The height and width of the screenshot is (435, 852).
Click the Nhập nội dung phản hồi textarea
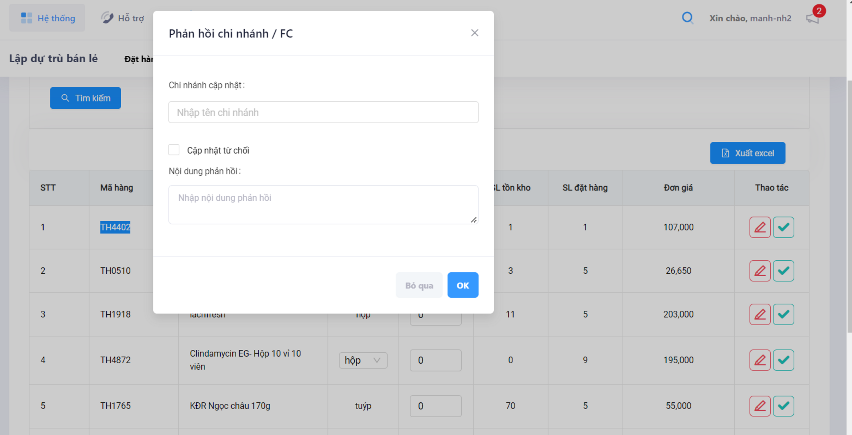coord(323,204)
